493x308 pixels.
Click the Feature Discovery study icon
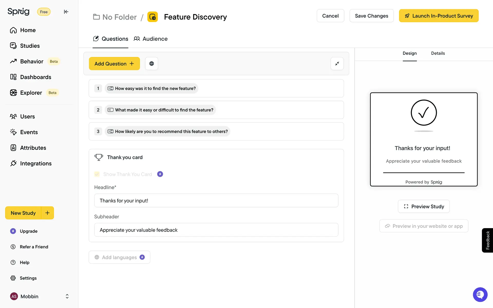153,17
